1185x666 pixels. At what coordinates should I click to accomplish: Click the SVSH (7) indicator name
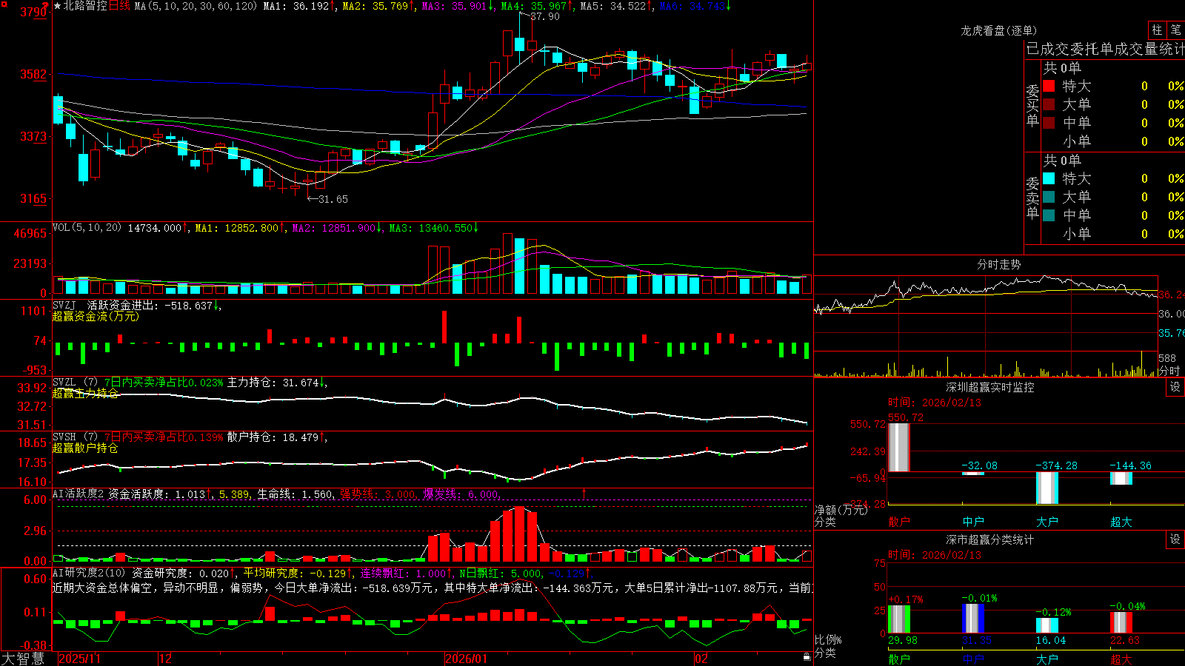(x=75, y=437)
